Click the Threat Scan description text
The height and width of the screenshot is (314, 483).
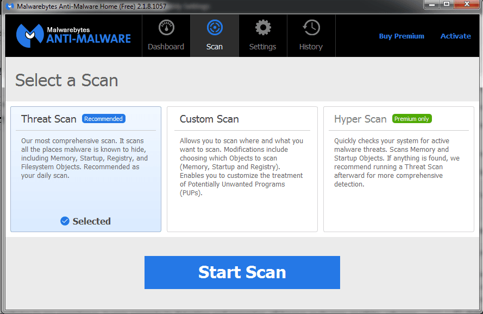coord(84,158)
